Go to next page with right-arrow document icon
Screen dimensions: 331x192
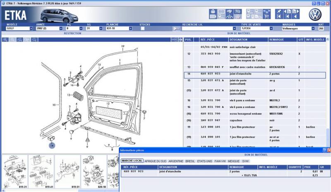pyautogui.click(x=295, y=12)
